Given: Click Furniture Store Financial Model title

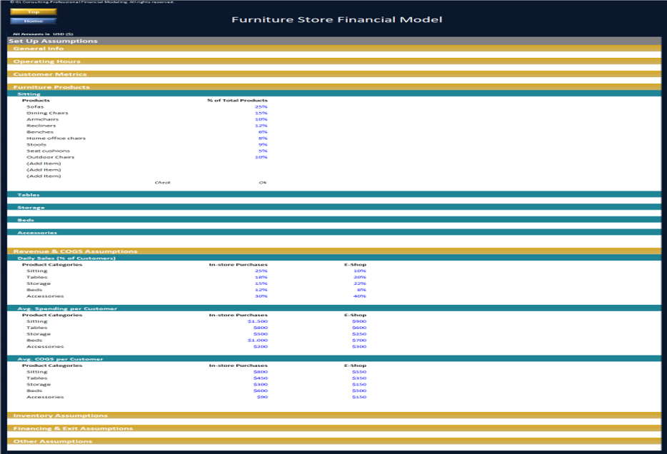Looking at the screenshot, I should coord(337,19).
